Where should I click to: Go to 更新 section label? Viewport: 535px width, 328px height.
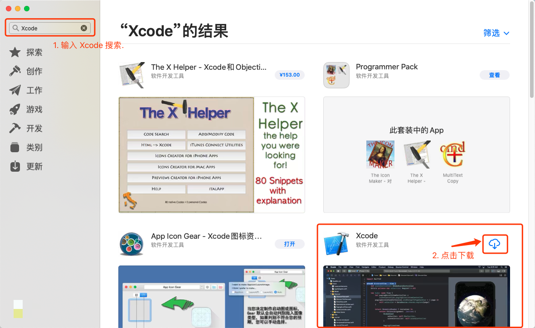34,166
